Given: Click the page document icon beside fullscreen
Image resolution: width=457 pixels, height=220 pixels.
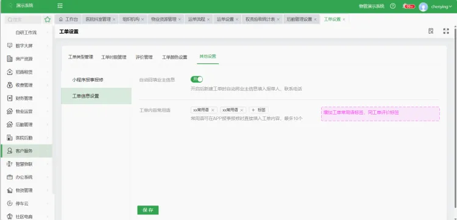Looking at the screenshot, I should click(x=431, y=31).
